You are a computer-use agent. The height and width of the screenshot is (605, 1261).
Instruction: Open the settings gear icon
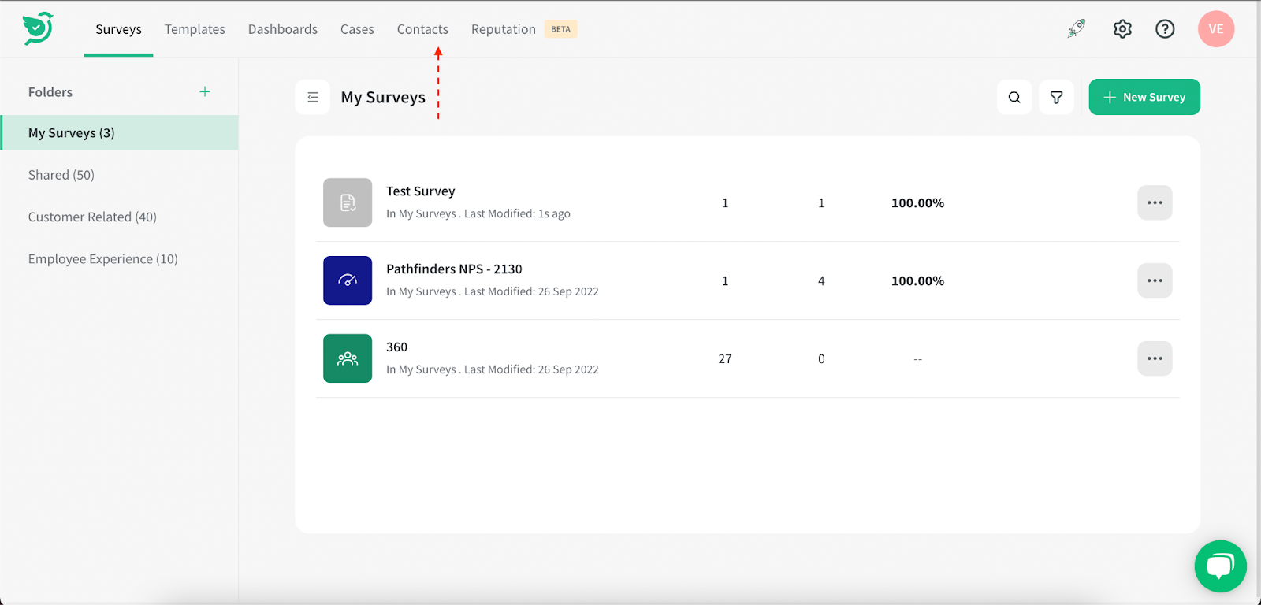(x=1122, y=29)
